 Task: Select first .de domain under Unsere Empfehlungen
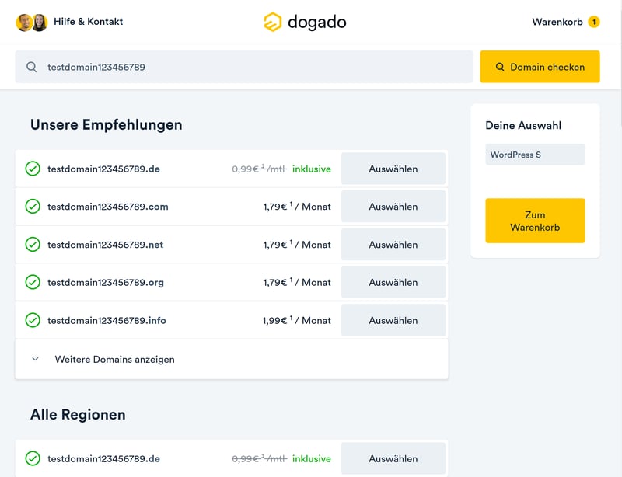393,169
